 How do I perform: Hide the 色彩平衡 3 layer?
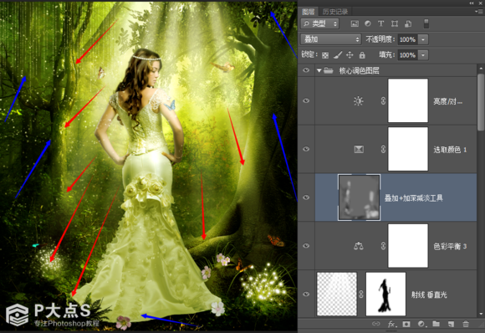coord(306,245)
